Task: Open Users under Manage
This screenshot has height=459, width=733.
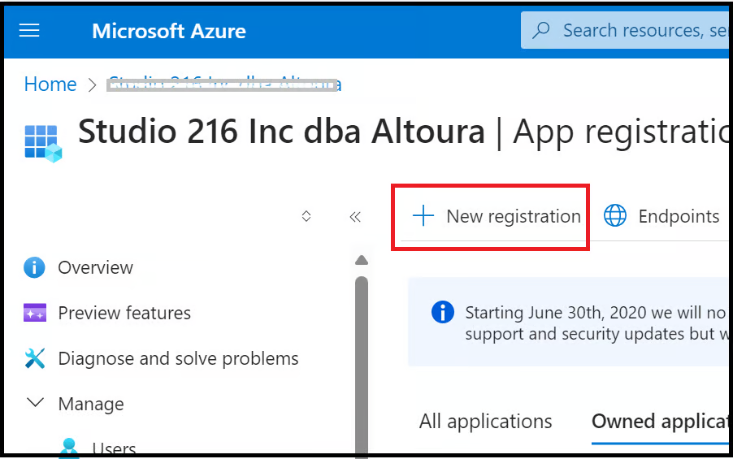Action: tap(114, 448)
